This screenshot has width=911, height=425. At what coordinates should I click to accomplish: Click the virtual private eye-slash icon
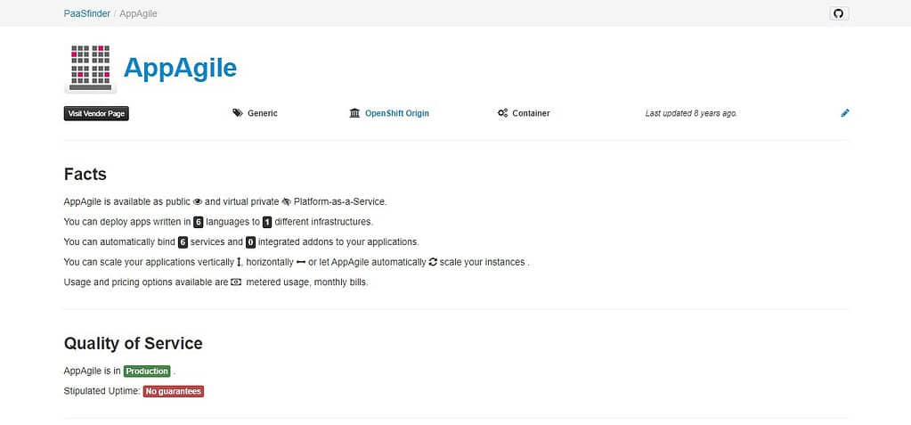click(286, 201)
